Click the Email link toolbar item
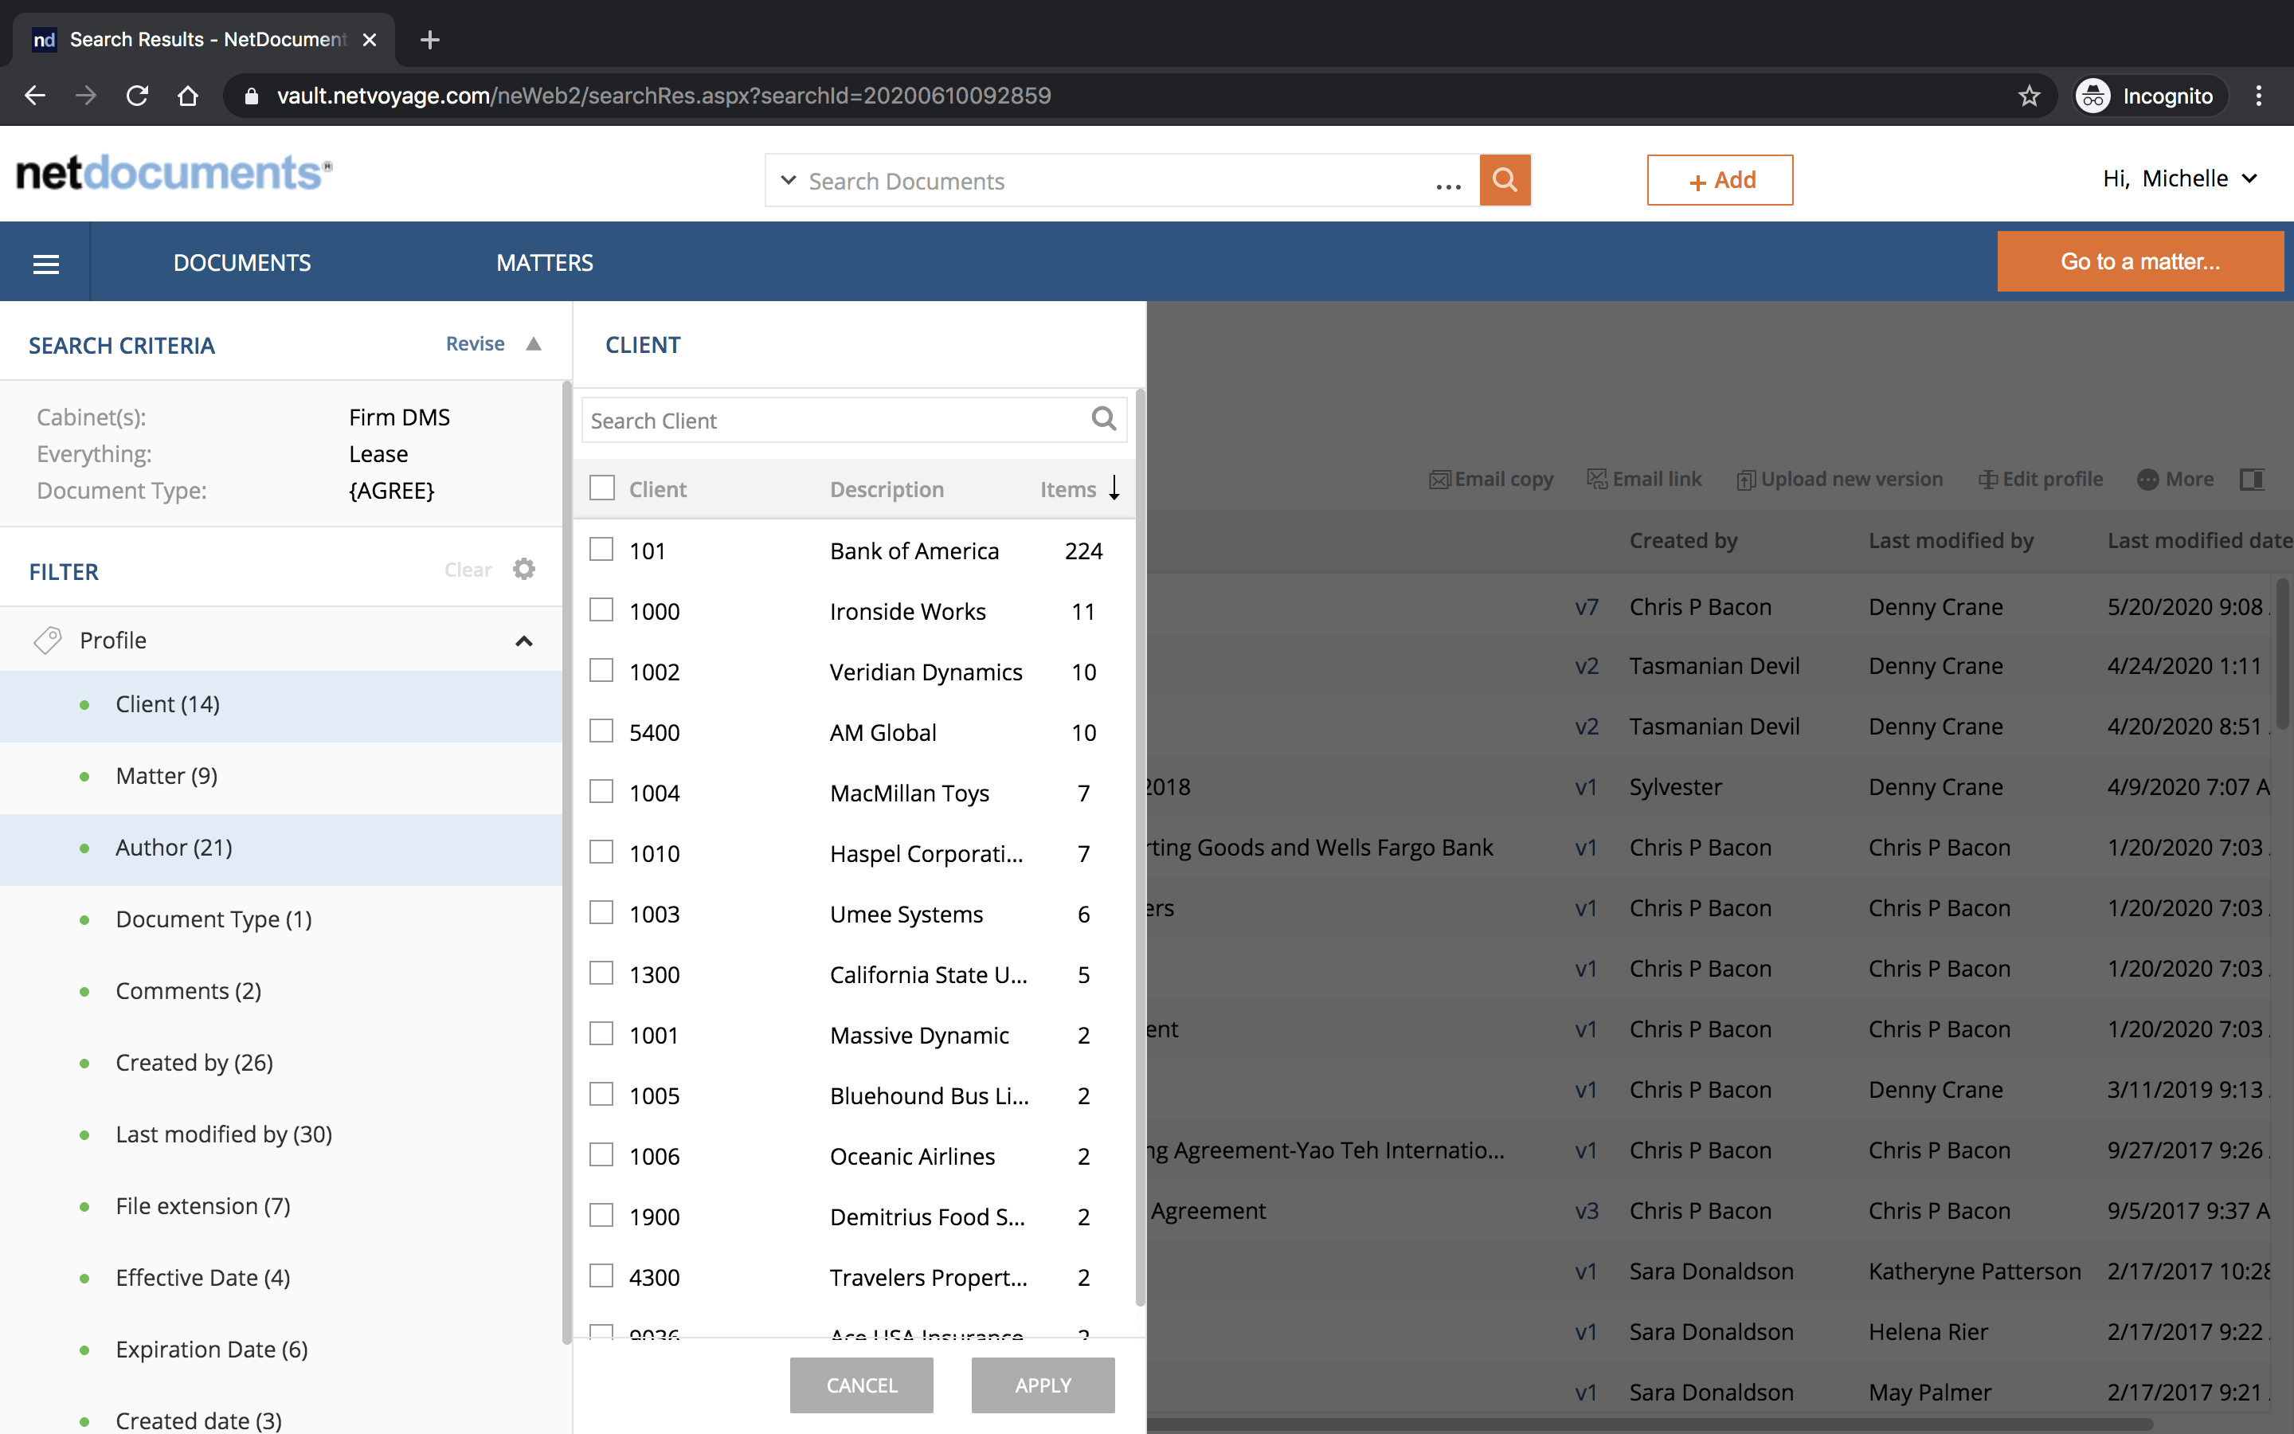 coord(1645,479)
